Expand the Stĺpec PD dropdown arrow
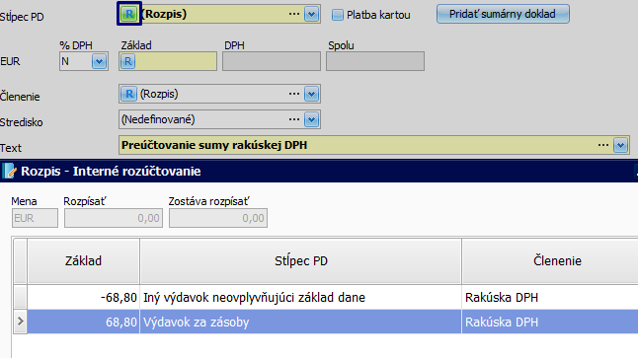This screenshot has height=358, width=638. 311,14
